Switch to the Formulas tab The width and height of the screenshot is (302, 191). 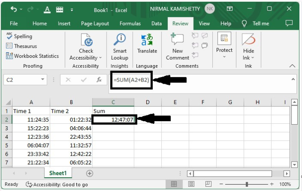[x=130, y=23]
